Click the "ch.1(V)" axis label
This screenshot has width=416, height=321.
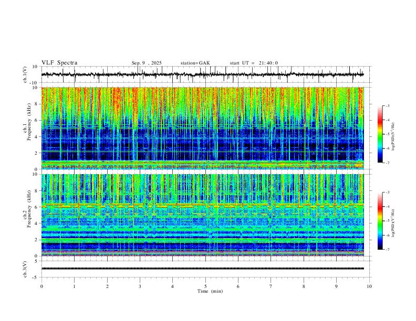[25, 74]
